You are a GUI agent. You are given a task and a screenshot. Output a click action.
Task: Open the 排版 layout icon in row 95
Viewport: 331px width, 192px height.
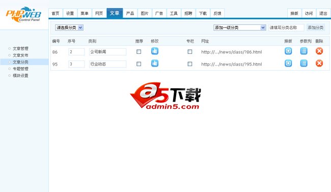[288, 63]
